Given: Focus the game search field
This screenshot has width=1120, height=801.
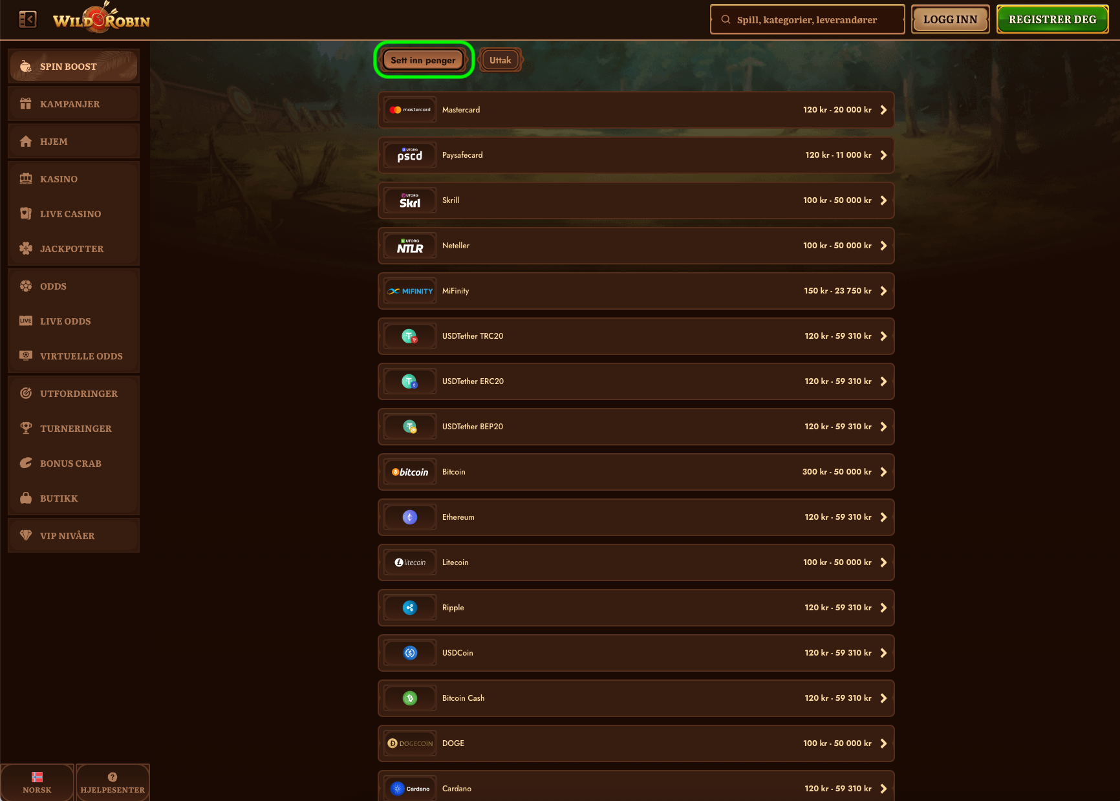Looking at the screenshot, I should 807,19.
